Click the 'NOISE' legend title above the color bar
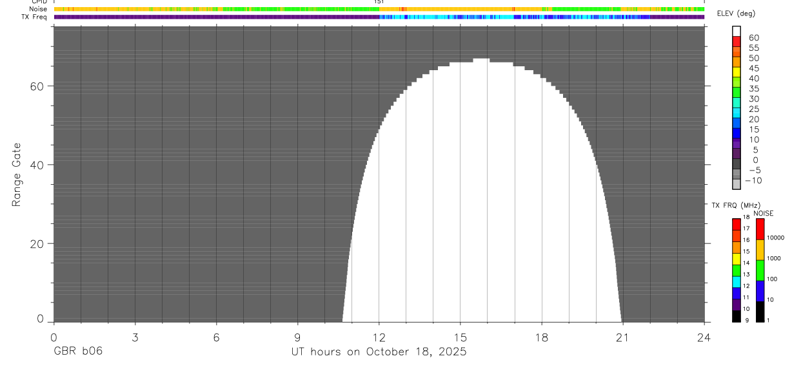Image resolution: width=792 pixels, height=365 pixels. [x=763, y=213]
